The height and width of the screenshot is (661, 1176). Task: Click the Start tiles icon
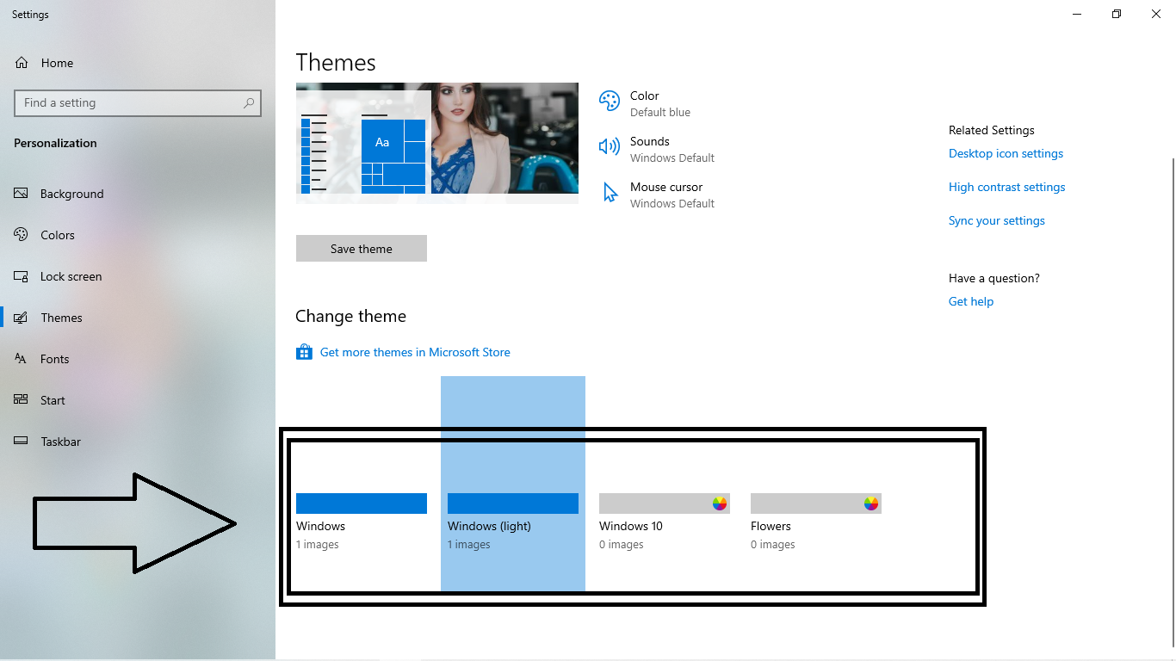tap(22, 400)
